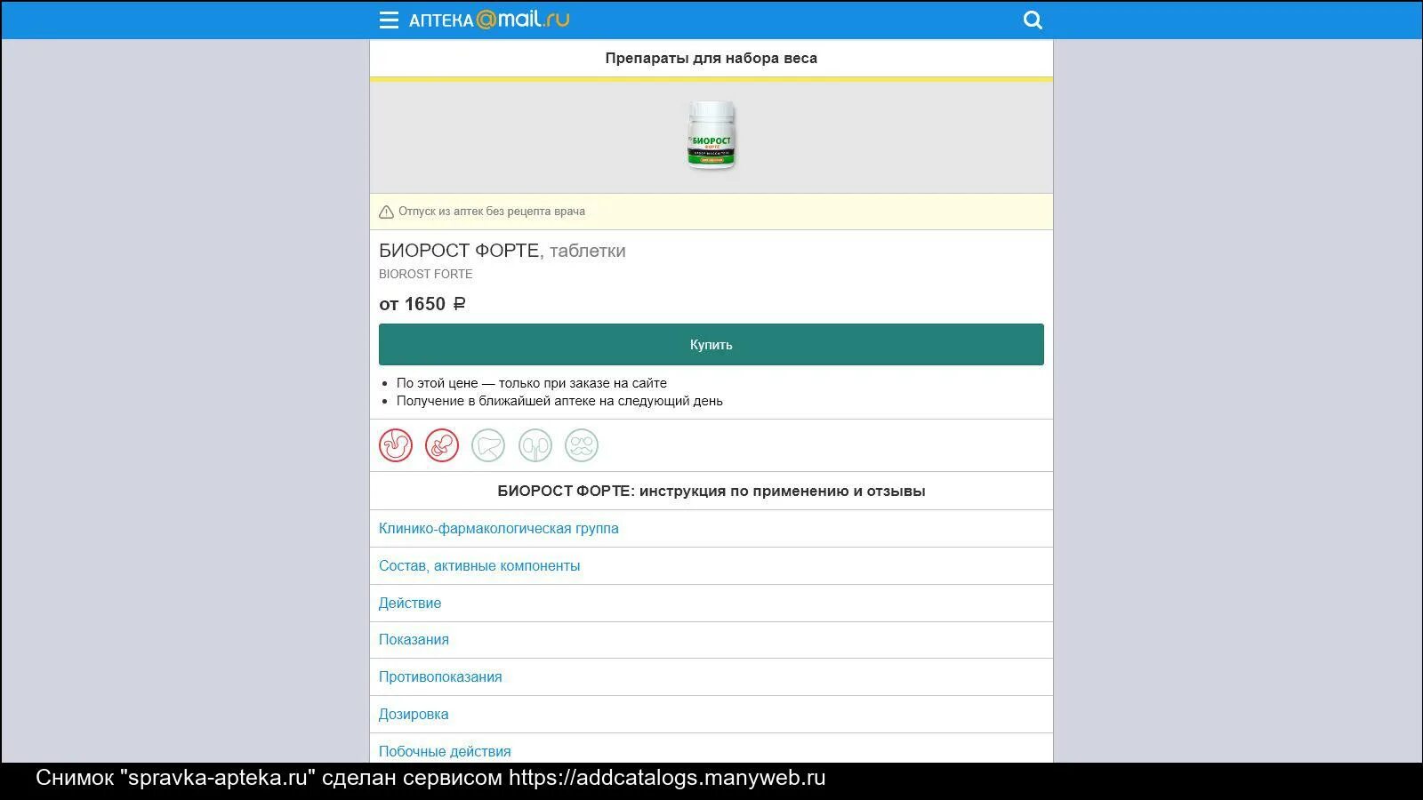This screenshot has width=1423, height=800.
Task: Open Состав, активные компоненты section
Action: (479, 565)
